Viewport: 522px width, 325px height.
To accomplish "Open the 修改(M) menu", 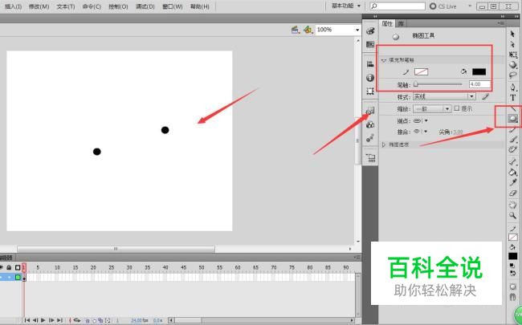I will pos(39,6).
